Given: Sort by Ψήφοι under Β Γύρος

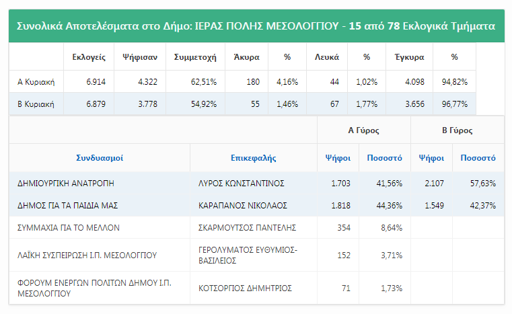Looking at the screenshot, I should 431,158.
